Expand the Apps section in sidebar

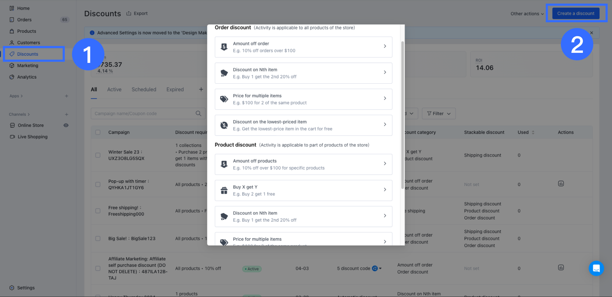pyautogui.click(x=16, y=96)
